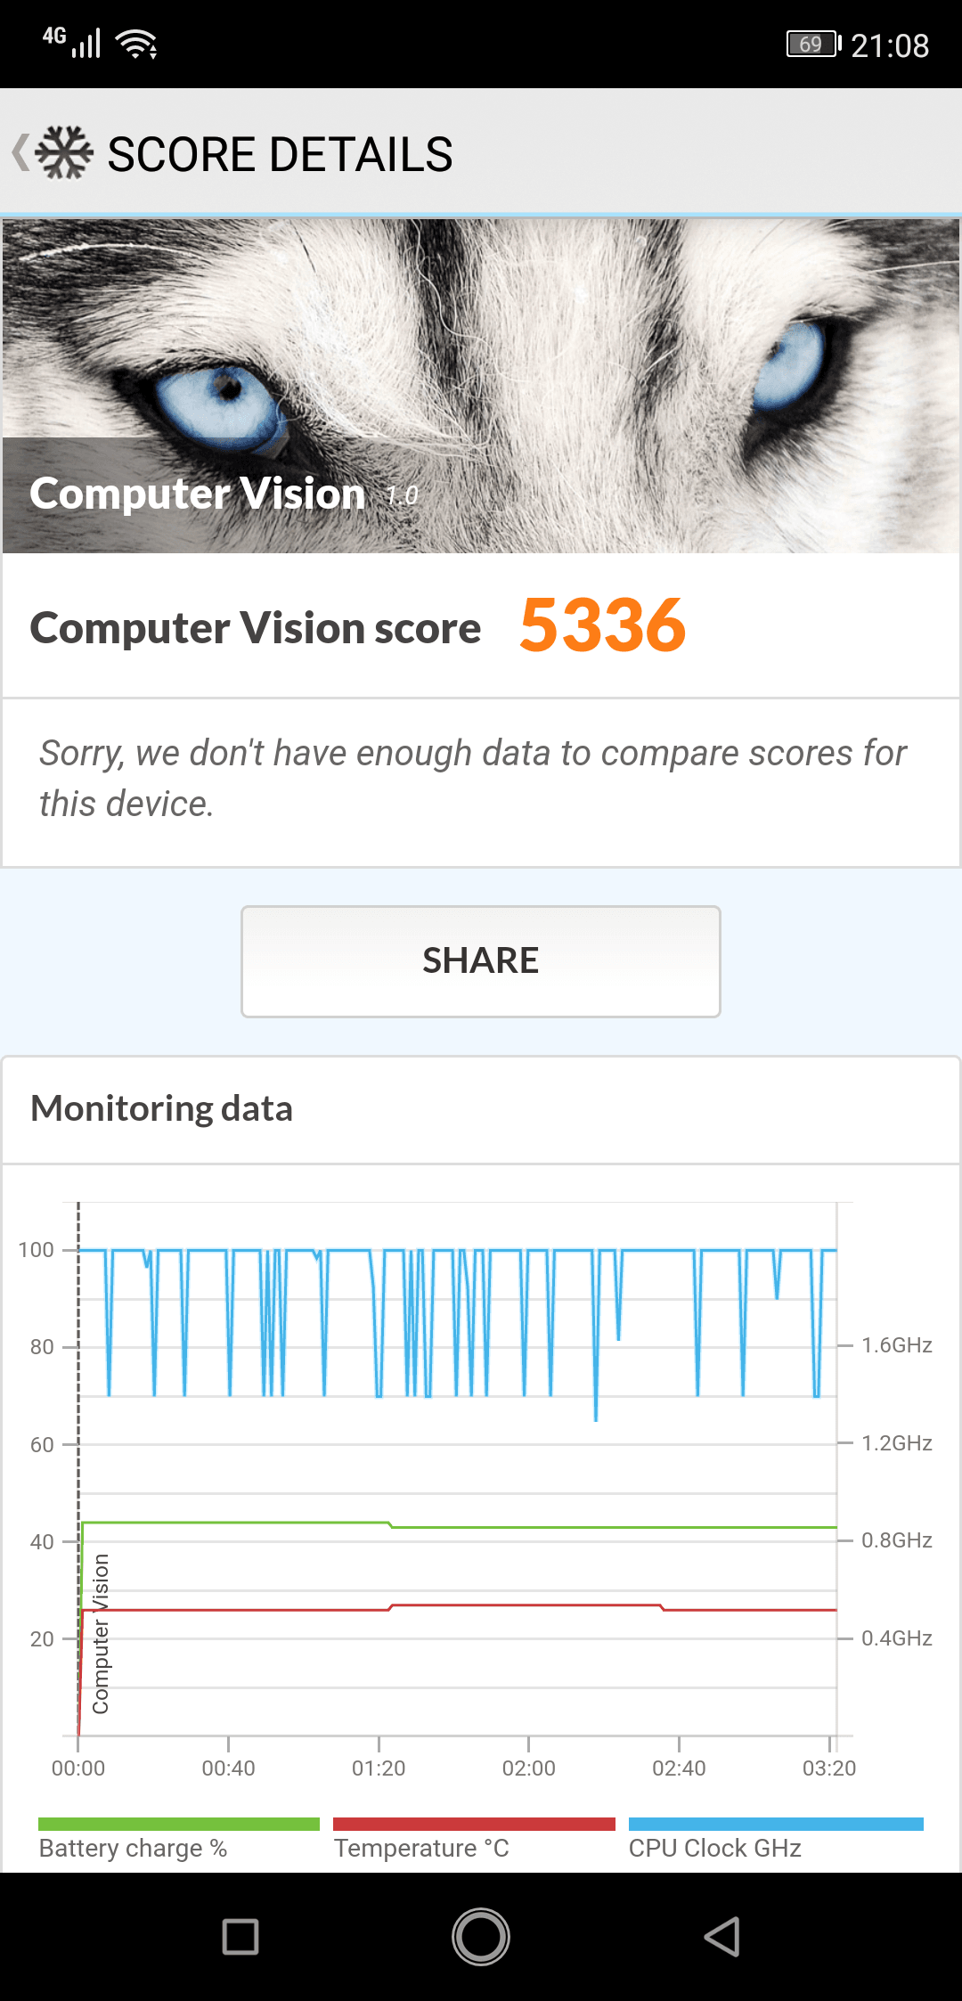Tap the Wi-Fi status icon
The height and width of the screenshot is (2001, 962).
pyautogui.click(x=138, y=43)
